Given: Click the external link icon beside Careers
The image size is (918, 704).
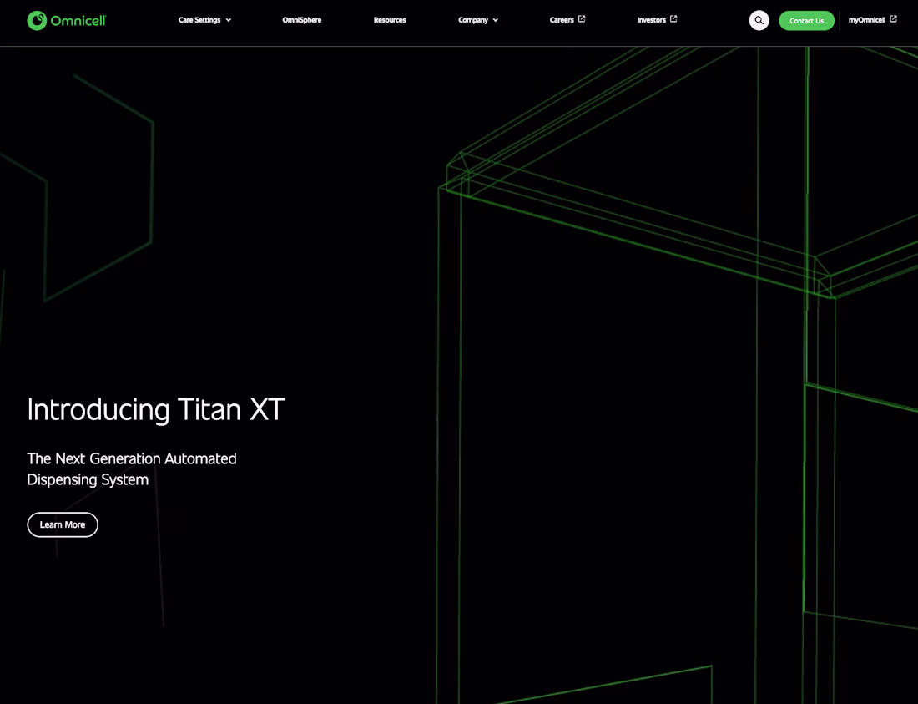Looking at the screenshot, I should (x=582, y=18).
